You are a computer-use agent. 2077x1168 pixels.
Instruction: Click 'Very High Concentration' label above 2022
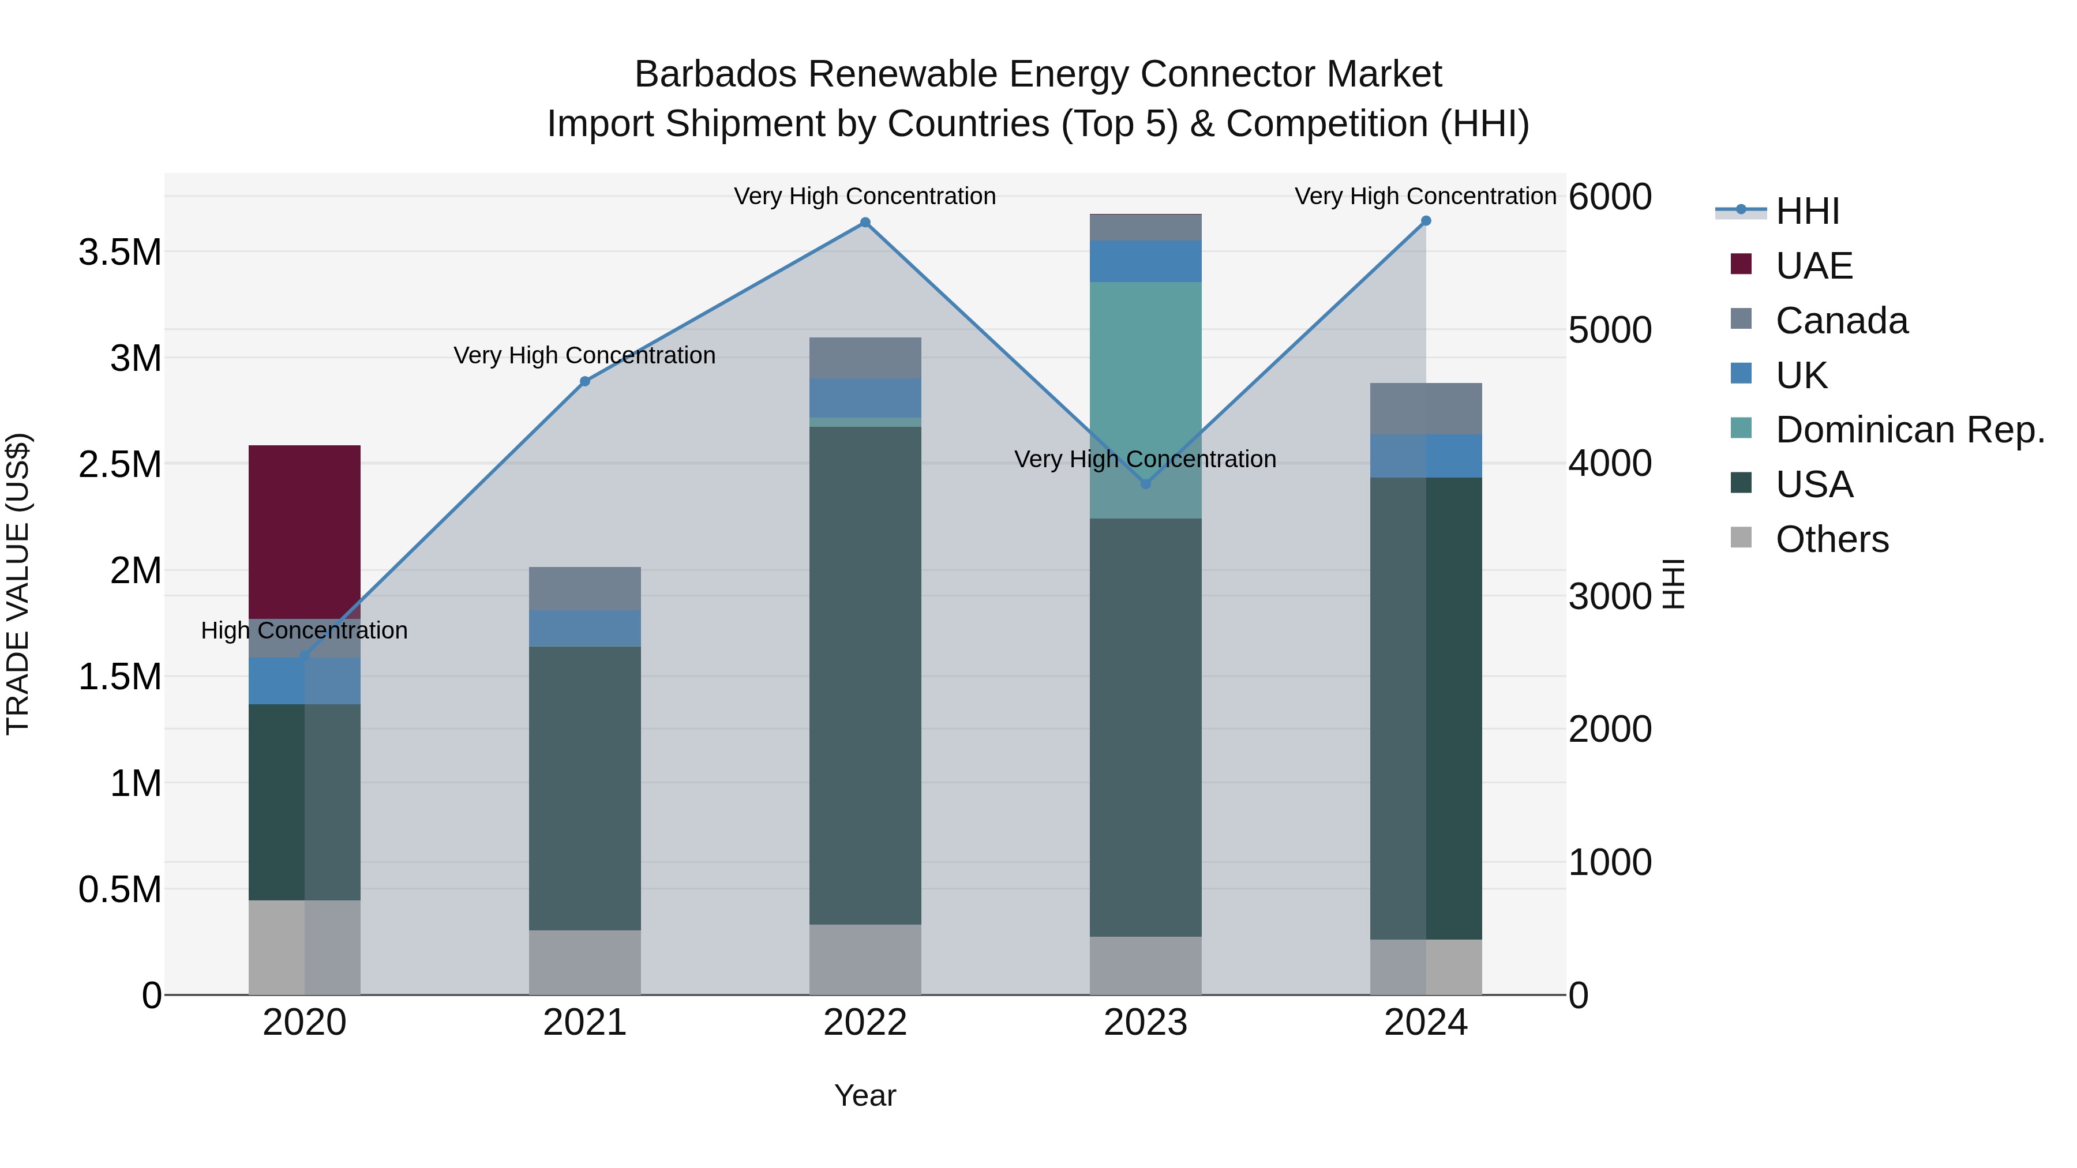(x=865, y=197)
